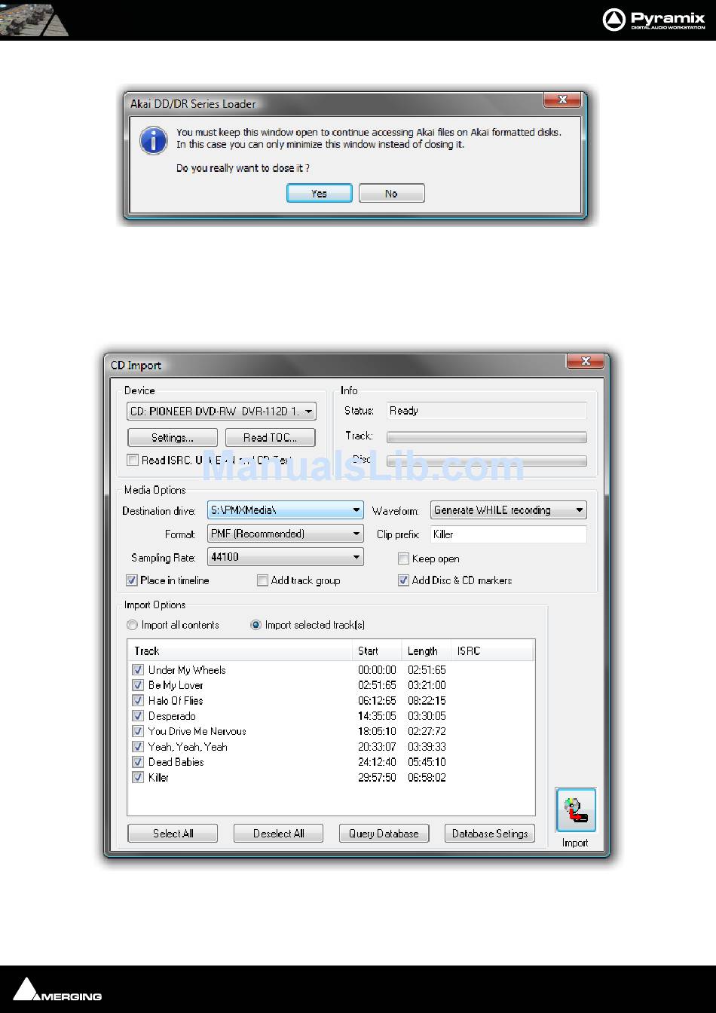The height and width of the screenshot is (1013, 716).
Task: Select the track name Under My Wheels
Action: tap(187, 670)
